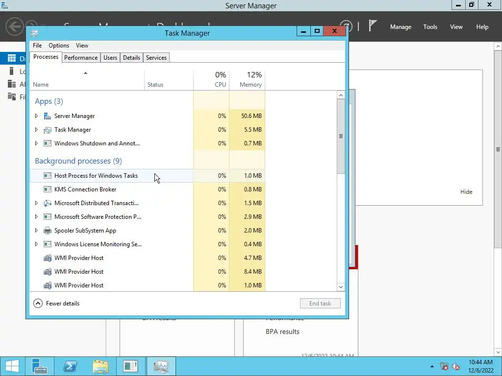Image resolution: width=502 pixels, height=376 pixels.
Task: Click the Windows License Monitoring Se... icon
Action: point(48,244)
